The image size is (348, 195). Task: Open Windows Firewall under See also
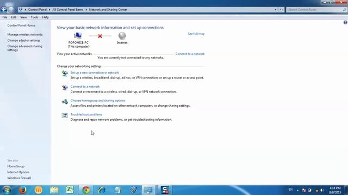click(19, 178)
